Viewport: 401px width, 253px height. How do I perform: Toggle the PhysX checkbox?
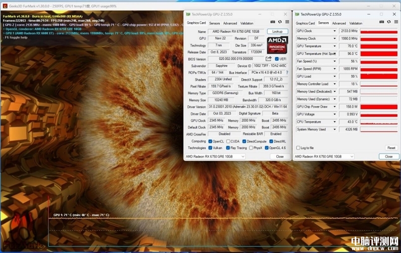(x=251, y=148)
